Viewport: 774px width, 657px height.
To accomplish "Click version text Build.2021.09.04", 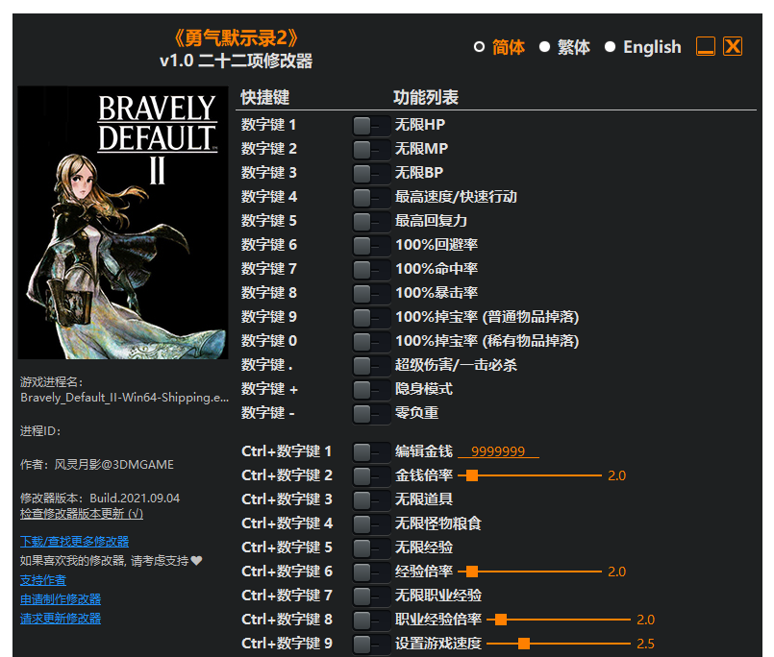I will (135, 499).
